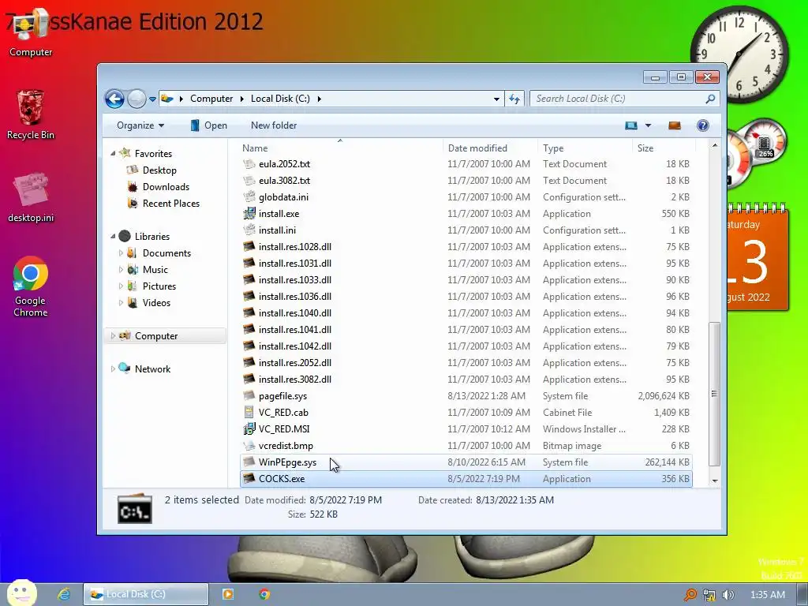Image resolution: width=808 pixels, height=606 pixels.
Task: Click the file list vertical scrollbar thumb
Action: [714, 394]
